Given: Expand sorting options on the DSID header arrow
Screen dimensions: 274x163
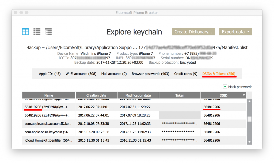Looking at the screenshot, I should [x=243, y=95].
